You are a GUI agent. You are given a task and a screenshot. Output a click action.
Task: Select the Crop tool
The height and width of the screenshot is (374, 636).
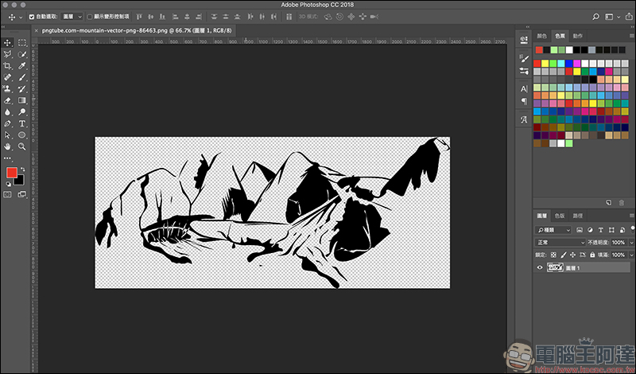point(8,66)
